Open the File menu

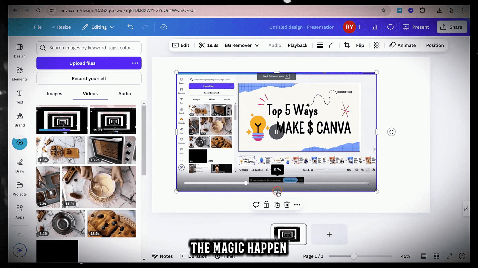[38, 27]
